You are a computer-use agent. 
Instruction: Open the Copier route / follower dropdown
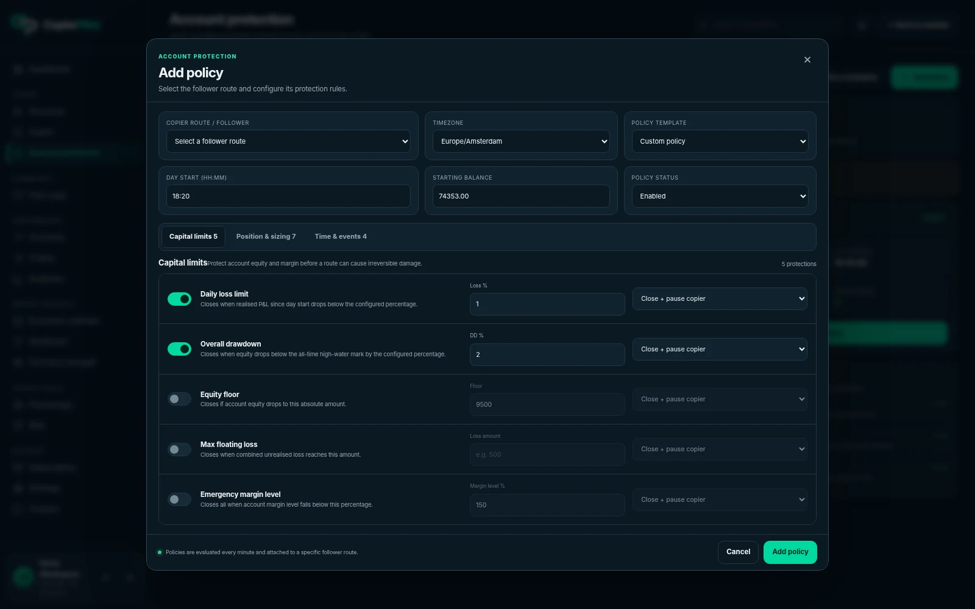click(288, 141)
